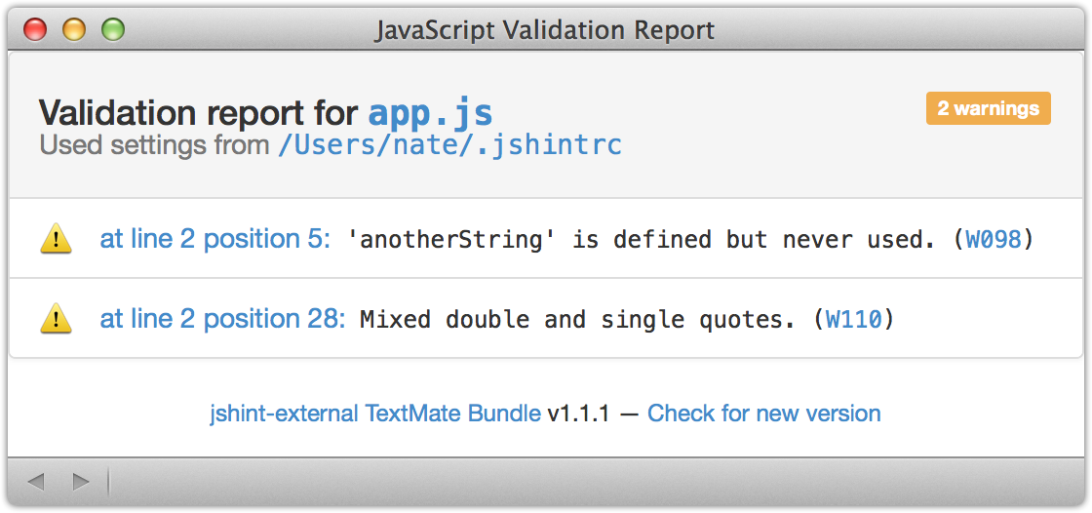Screen dimensions: 1092x513
Task: Jump to line 2 position 5
Action: [x=214, y=239]
